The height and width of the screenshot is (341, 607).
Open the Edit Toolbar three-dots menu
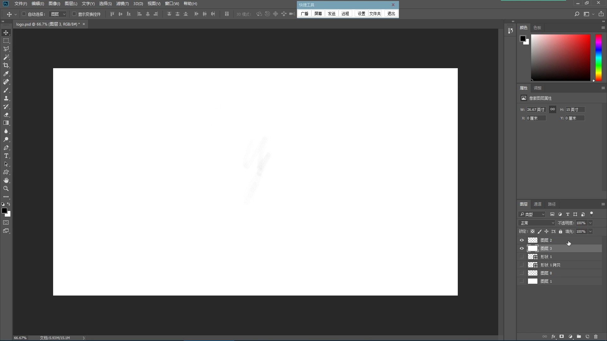[x=6, y=197]
